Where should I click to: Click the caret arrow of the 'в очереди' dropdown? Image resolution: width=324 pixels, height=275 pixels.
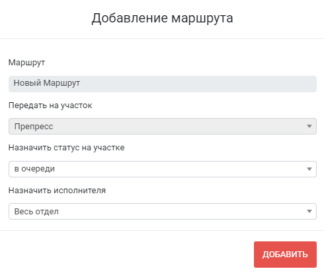click(x=309, y=169)
